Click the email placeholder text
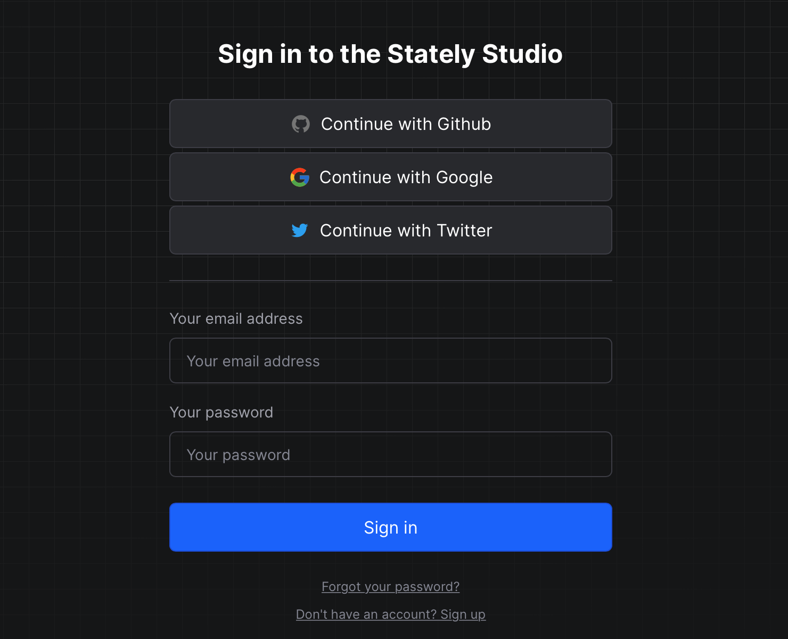The height and width of the screenshot is (639, 788). 253,361
